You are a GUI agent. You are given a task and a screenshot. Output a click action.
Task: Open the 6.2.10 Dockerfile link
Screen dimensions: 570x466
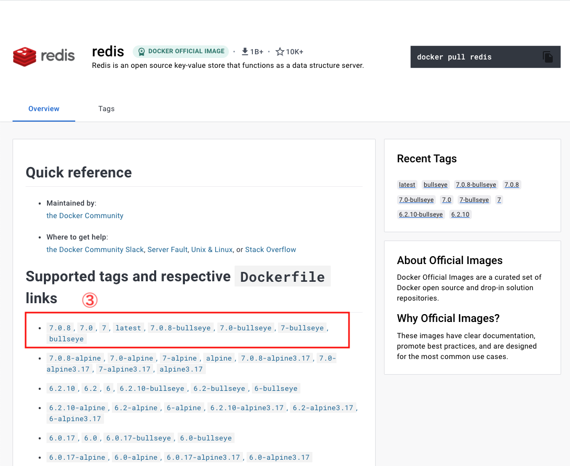pyautogui.click(x=62, y=388)
